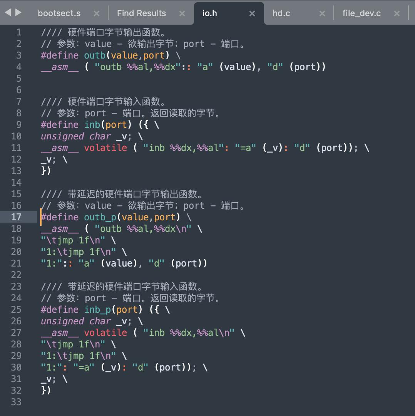
Task: Open the file_dev.c tab
Action: coord(361,13)
